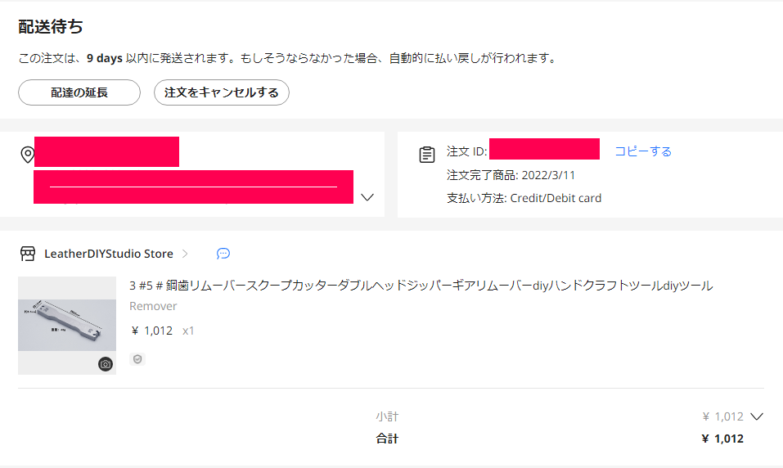Message the seller via chat bubble icon
Image resolution: width=783 pixels, height=468 pixels.
click(223, 254)
